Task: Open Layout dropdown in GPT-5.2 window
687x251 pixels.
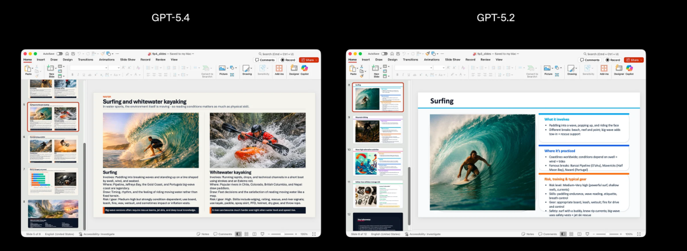Action: coord(386,67)
